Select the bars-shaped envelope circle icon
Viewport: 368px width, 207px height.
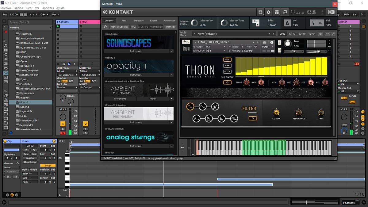pos(221,118)
